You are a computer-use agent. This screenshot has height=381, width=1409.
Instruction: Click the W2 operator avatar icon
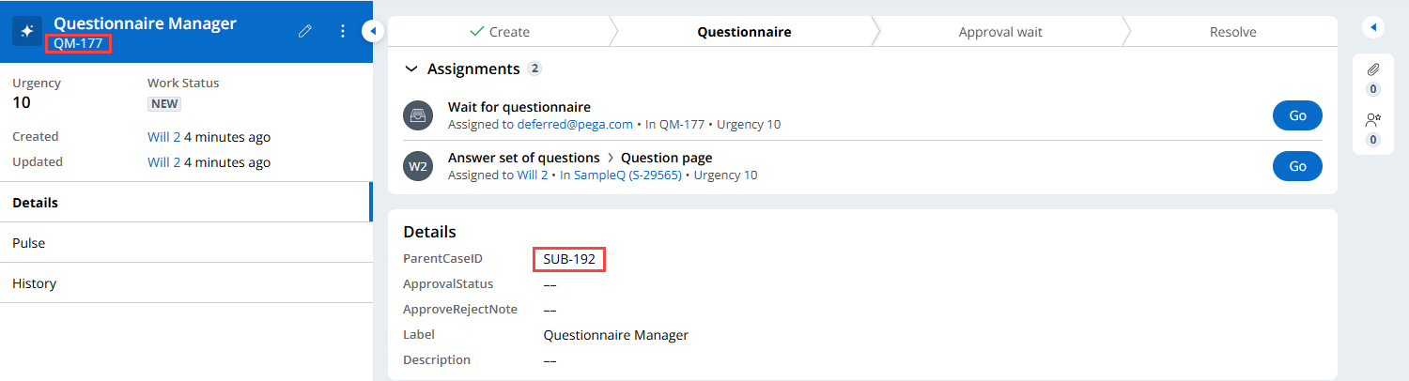pos(416,166)
